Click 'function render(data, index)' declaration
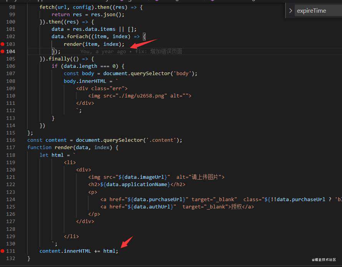342x267 pixels. [70, 148]
